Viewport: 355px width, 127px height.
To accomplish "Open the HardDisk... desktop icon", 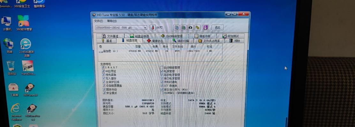I will [x=28, y=68].
